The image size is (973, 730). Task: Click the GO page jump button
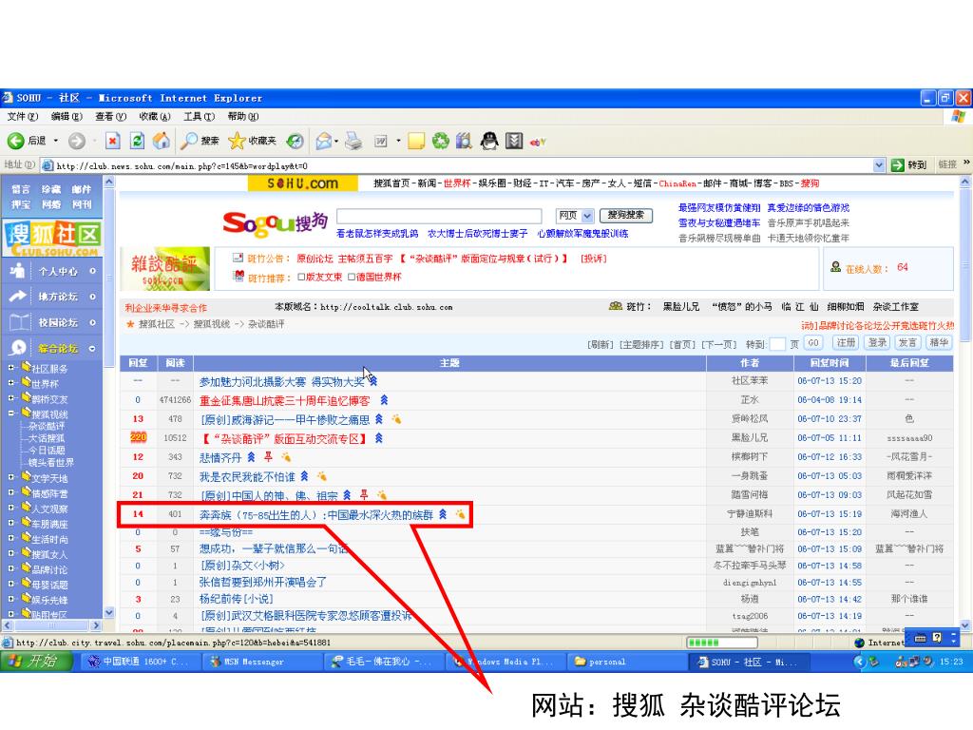pos(813,342)
